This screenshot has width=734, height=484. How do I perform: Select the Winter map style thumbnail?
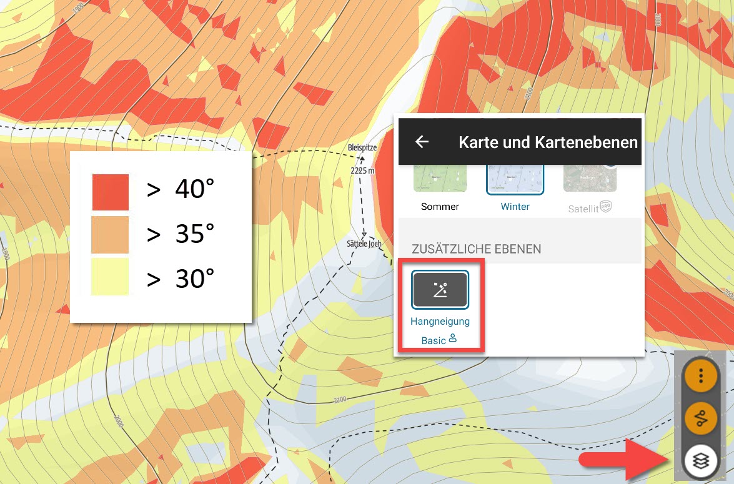515,179
